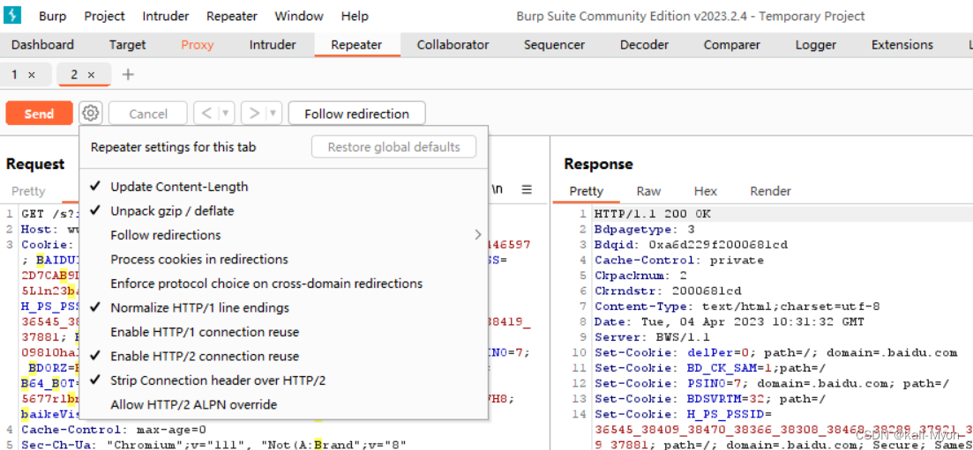The width and height of the screenshot is (973, 450).
Task: Toggle Update Content-Length option
Action: [283, 187]
